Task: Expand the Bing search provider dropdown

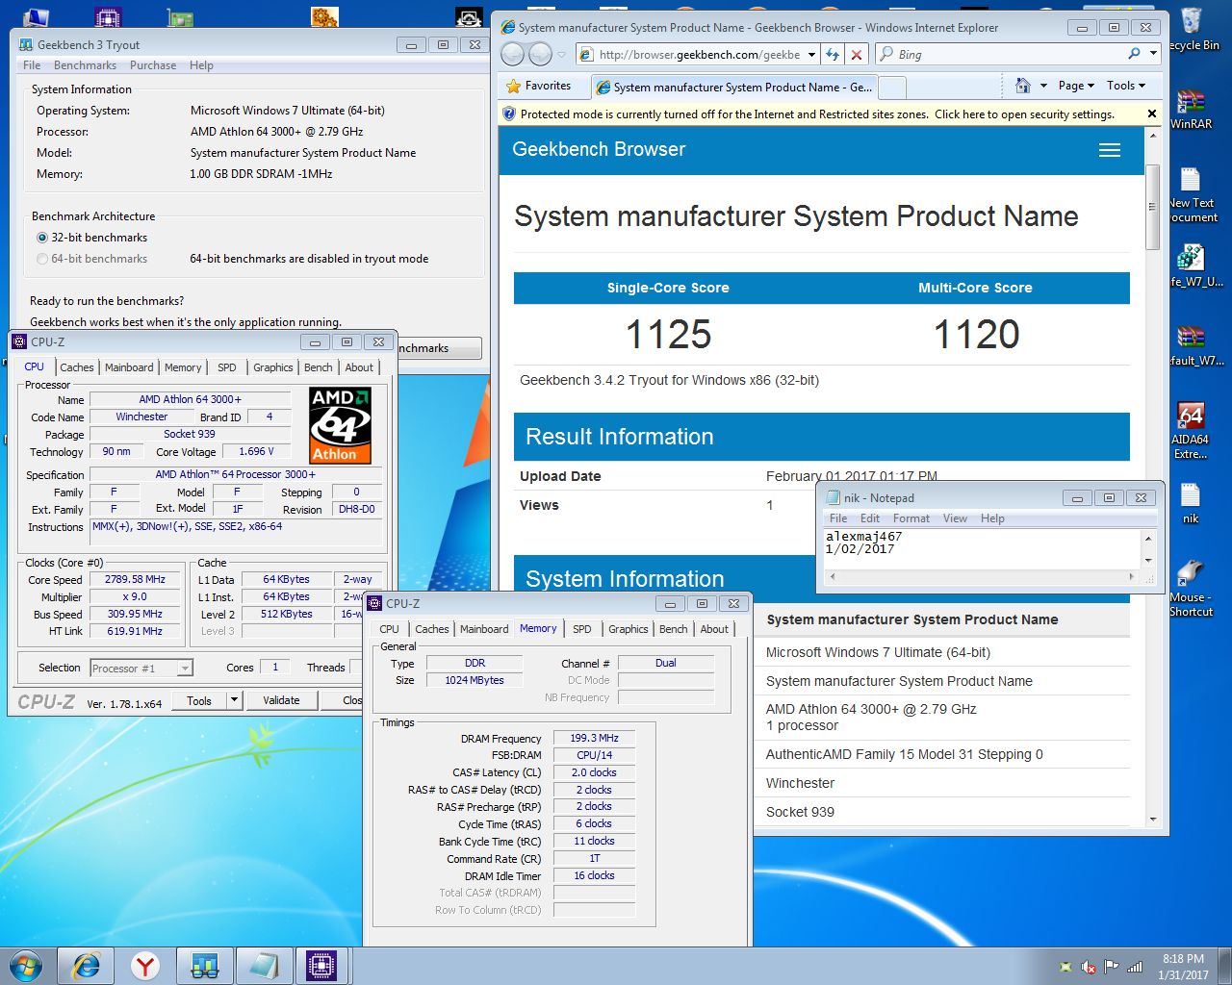Action: (x=1153, y=54)
